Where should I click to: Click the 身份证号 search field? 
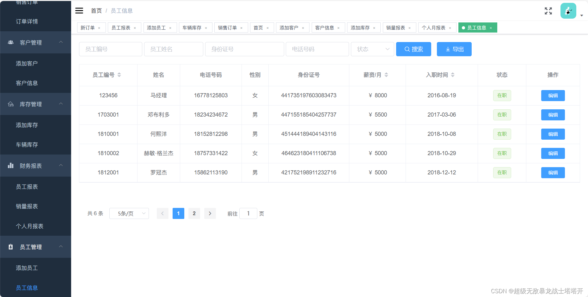(x=245, y=49)
